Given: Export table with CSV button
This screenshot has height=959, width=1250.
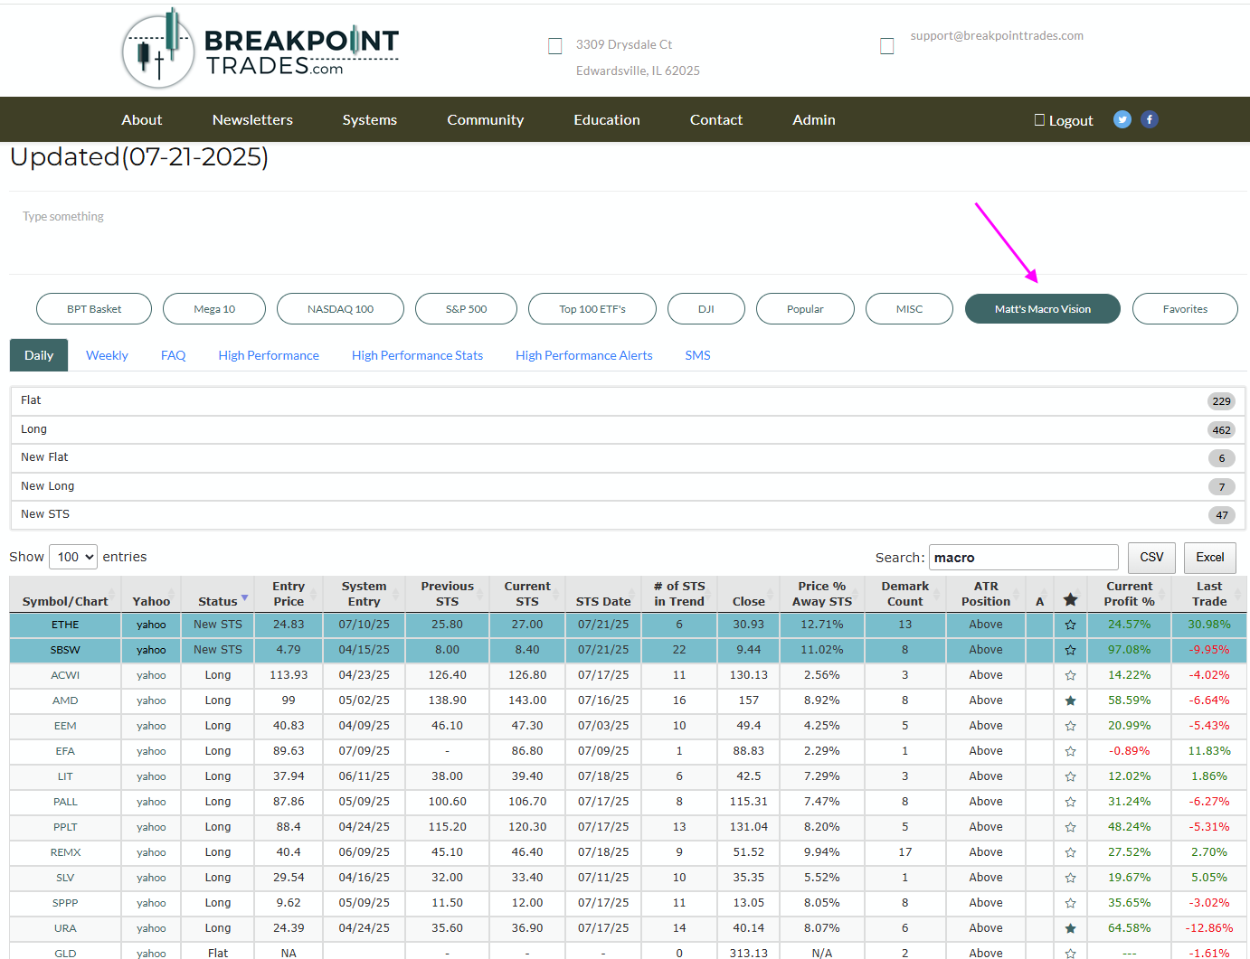Looking at the screenshot, I should pos(1151,558).
